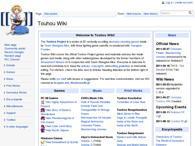The image size is (195, 146).
Task: Open Amusement Makers link
Action: [x=53, y=62]
